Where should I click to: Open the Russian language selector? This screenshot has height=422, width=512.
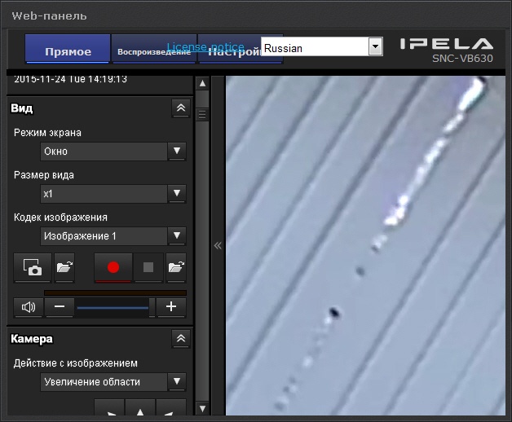375,47
